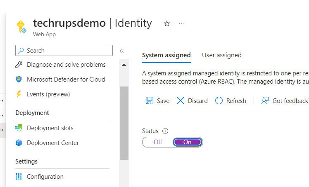
Task: Switch to the User assigned tab
Action: tap(221, 55)
